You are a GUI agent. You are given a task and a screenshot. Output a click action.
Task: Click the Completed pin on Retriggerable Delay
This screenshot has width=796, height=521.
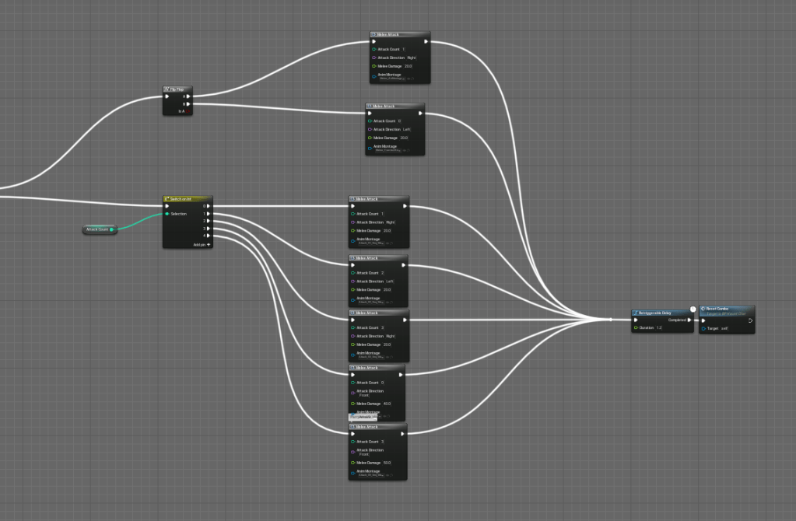click(x=689, y=320)
